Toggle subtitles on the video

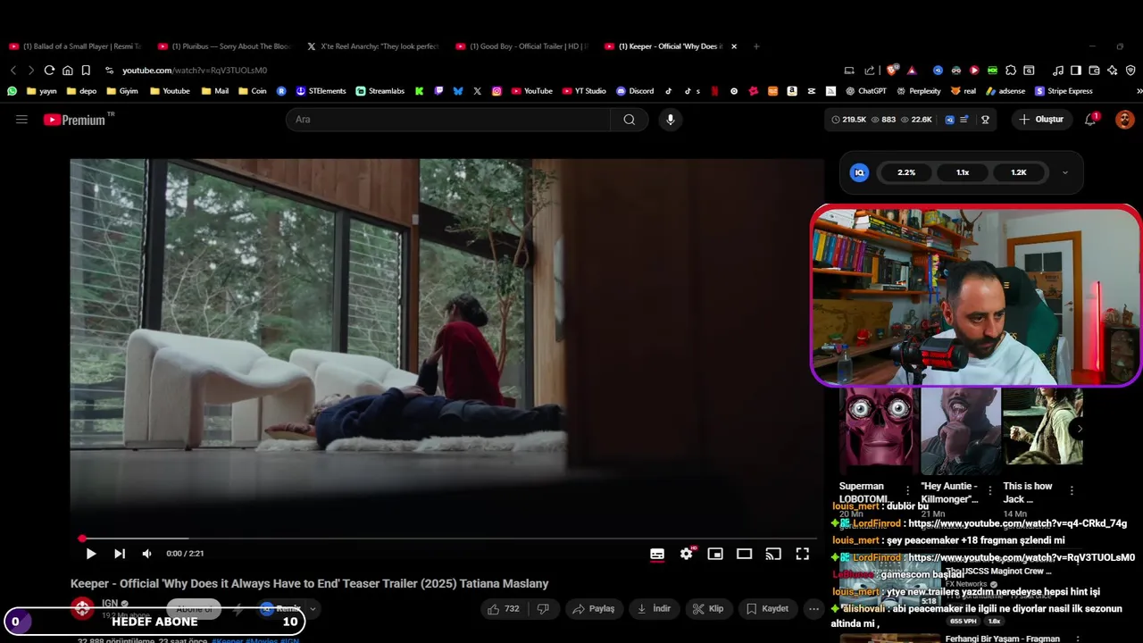click(x=657, y=554)
